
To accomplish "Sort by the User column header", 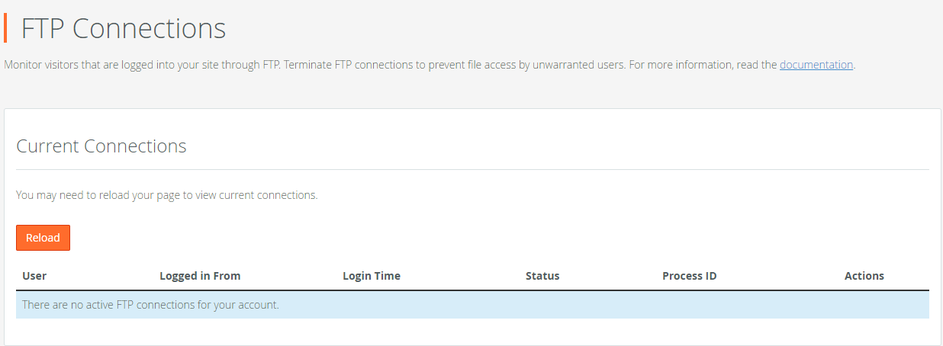I will coord(34,276).
